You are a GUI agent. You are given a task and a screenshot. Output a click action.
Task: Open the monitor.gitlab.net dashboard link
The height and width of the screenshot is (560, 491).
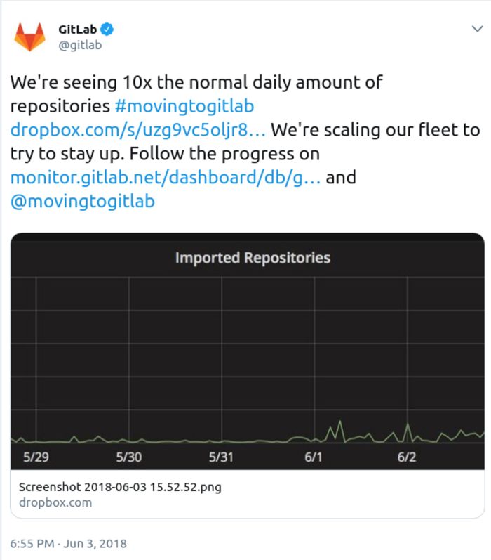[166, 178]
